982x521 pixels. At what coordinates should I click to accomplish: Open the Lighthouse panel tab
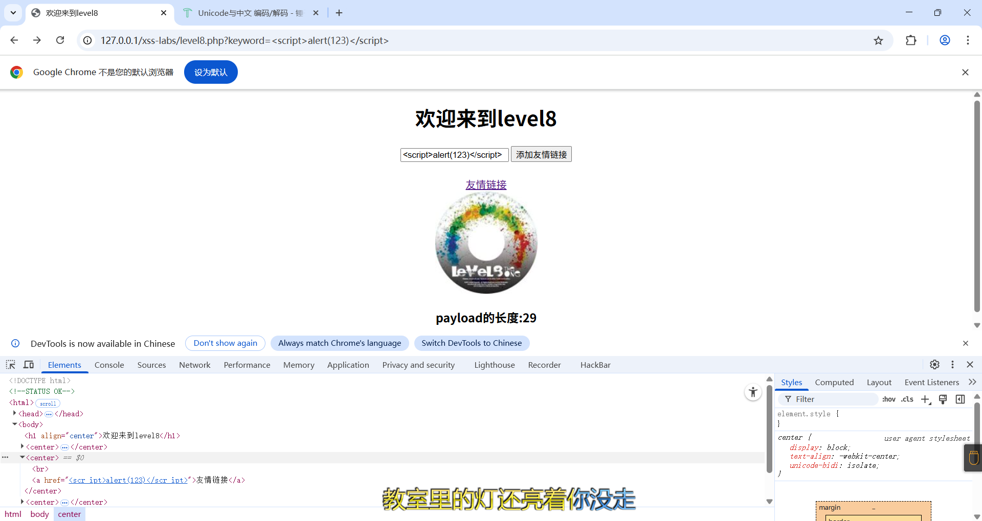495,365
